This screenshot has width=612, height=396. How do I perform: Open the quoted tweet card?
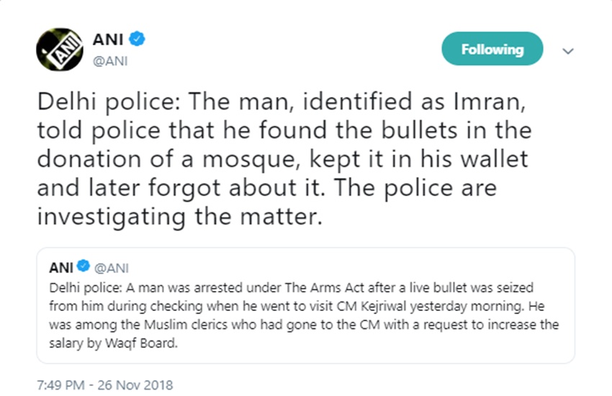click(x=305, y=317)
